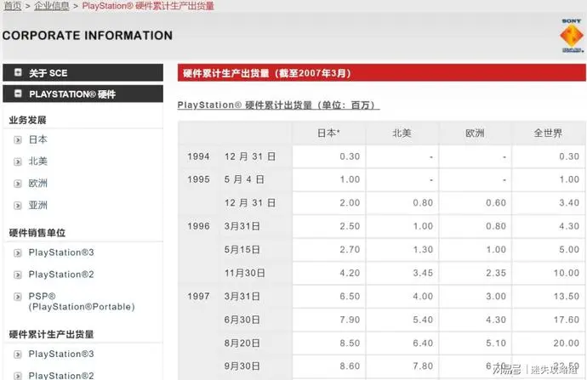The width and height of the screenshot is (587, 380).
Task: Click the 硬件累计生产出货量 sidebar heading
Action: click(x=51, y=334)
